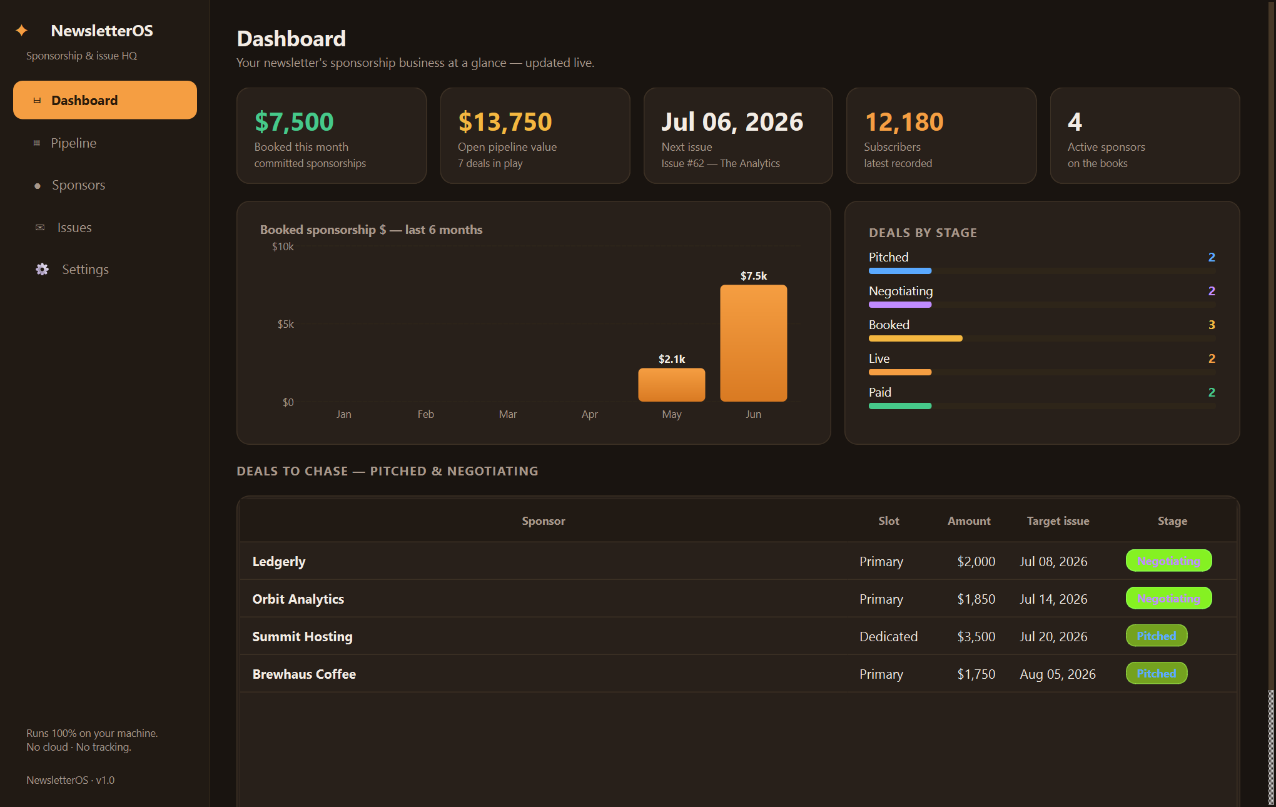Click the Negotiating stage progress bar
The image size is (1276, 807).
tap(1042, 305)
